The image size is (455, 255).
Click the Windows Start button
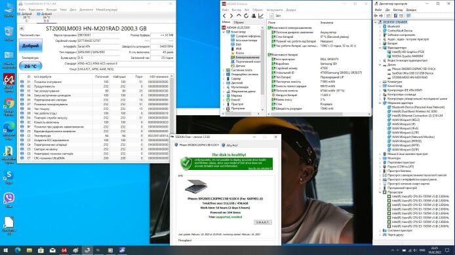[5, 250]
